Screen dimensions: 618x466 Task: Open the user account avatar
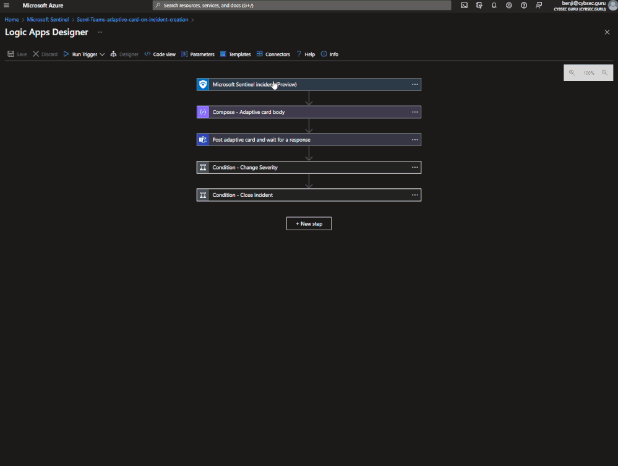[612, 6]
